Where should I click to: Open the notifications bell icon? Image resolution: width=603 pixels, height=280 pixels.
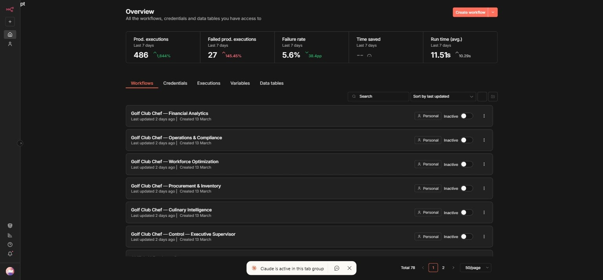[x=10, y=254]
